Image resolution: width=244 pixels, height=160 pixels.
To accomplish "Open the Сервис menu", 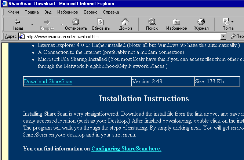I will click(x=90, y=12).
